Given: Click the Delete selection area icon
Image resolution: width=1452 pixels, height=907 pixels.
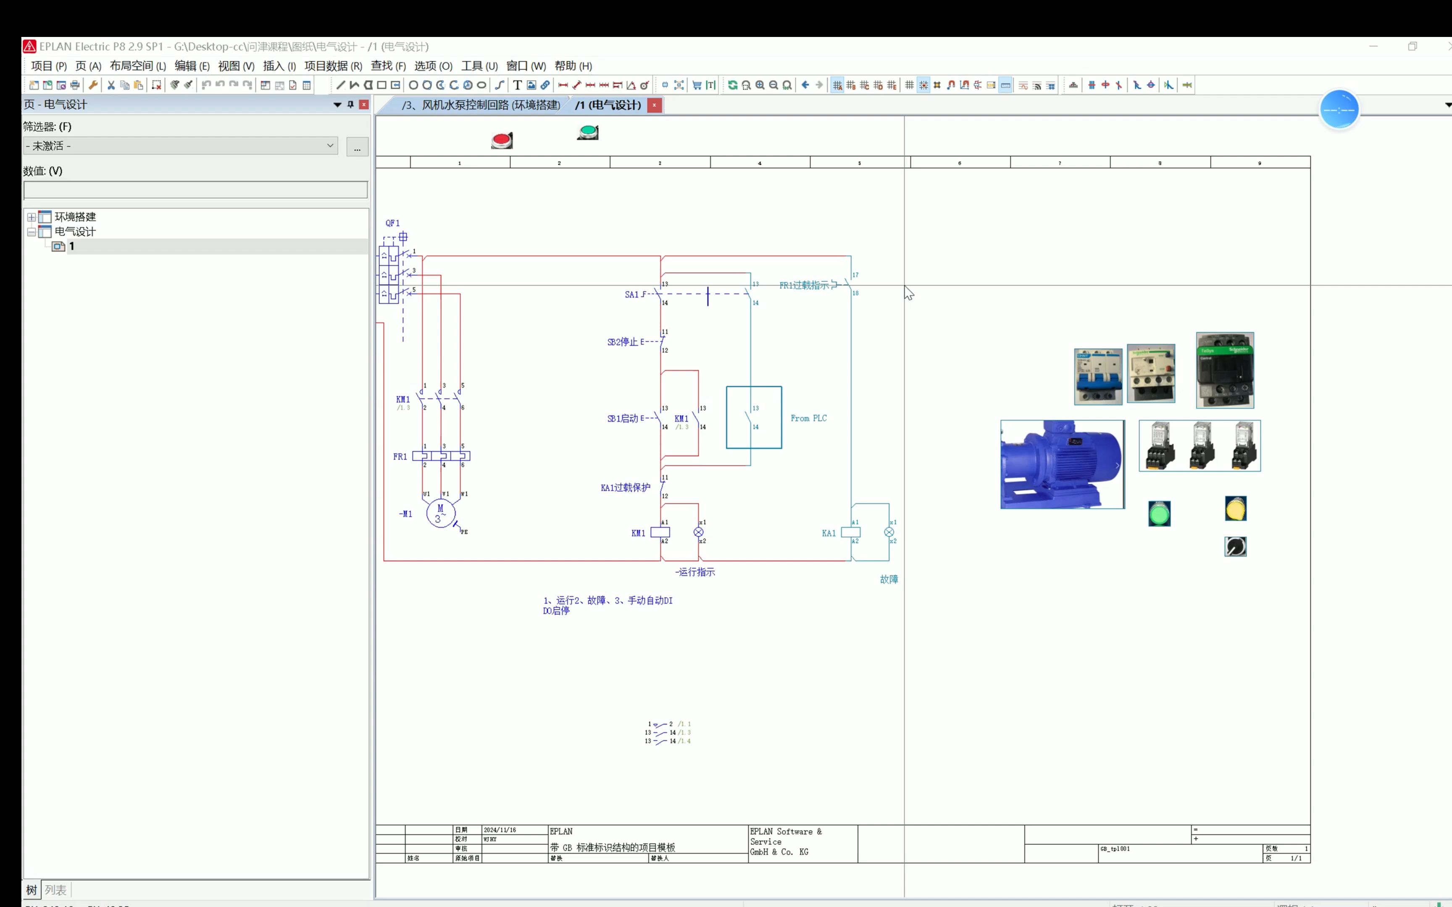Looking at the screenshot, I should point(157,85).
